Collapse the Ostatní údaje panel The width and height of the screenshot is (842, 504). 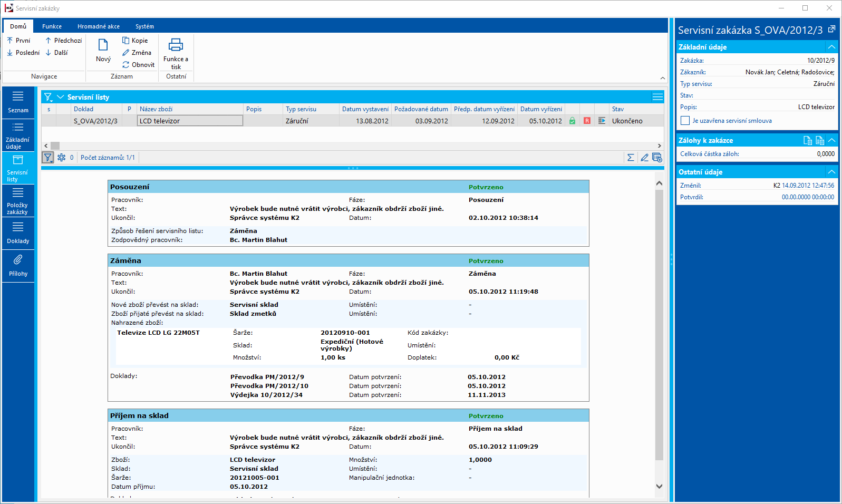point(831,172)
